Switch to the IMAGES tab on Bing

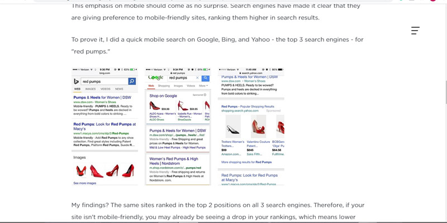(91, 89)
